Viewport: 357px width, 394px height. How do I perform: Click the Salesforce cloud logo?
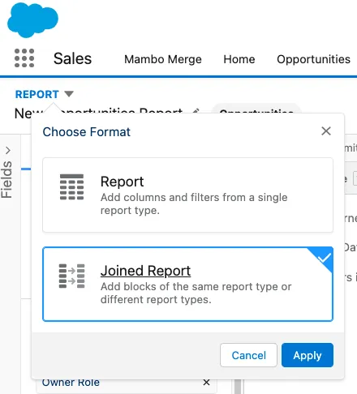pyautogui.click(x=32, y=19)
